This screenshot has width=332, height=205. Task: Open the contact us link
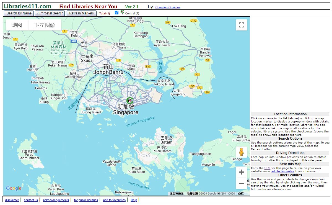[x=31, y=200]
